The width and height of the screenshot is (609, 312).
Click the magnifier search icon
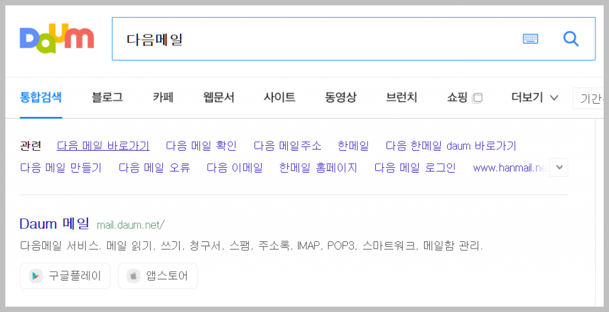tap(570, 39)
